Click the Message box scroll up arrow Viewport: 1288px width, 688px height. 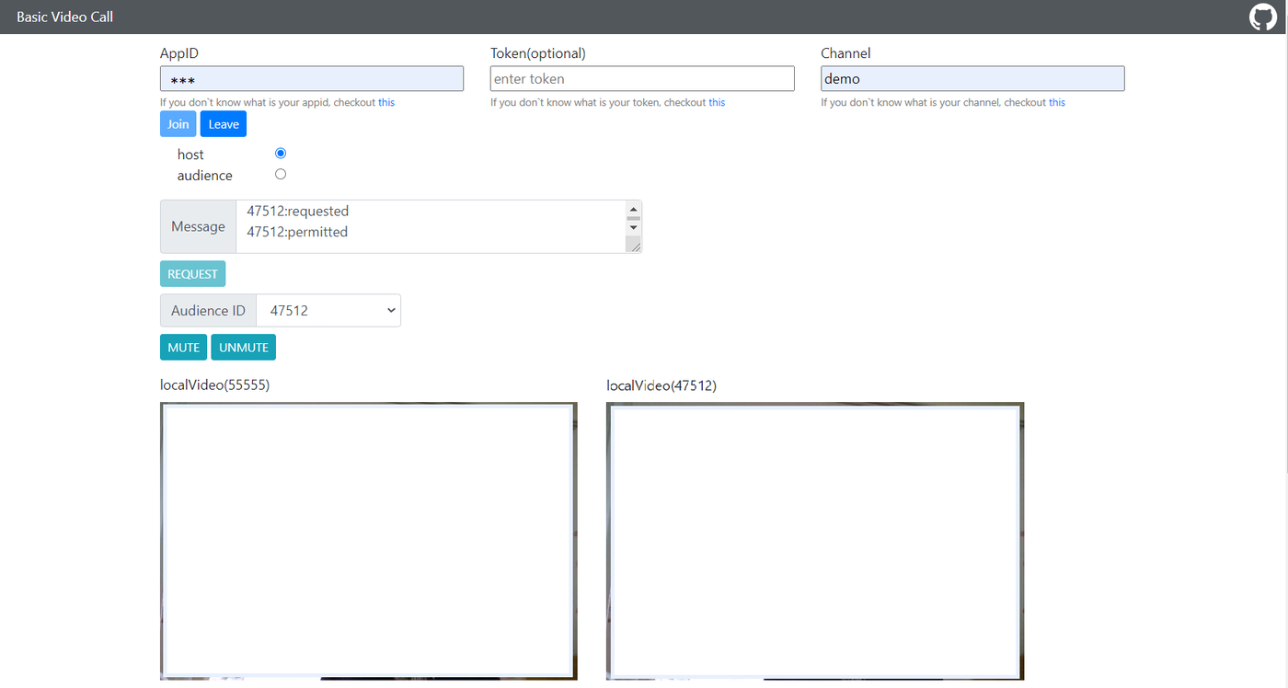633,210
